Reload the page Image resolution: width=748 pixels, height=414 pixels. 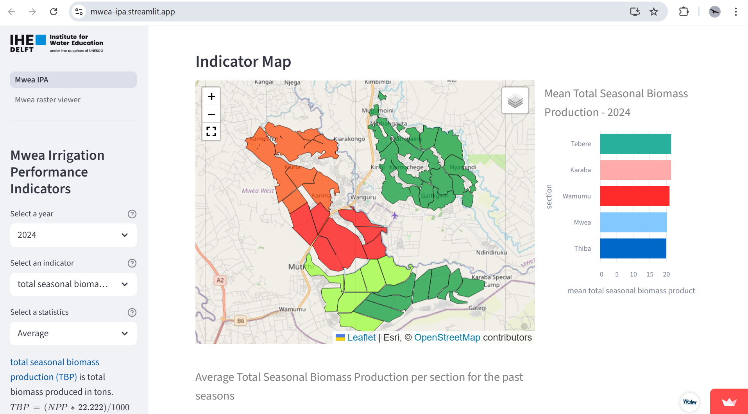click(54, 12)
